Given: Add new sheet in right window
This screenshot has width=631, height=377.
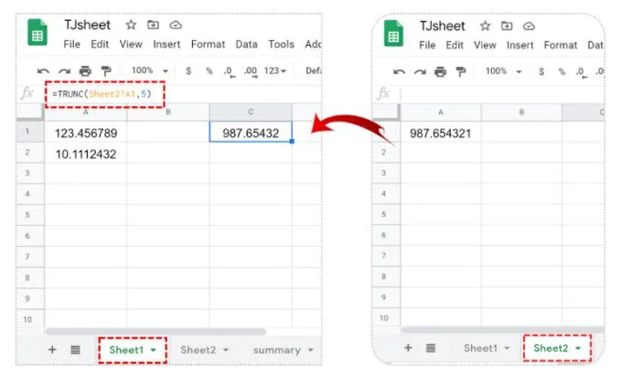Looking at the screenshot, I should tap(408, 348).
